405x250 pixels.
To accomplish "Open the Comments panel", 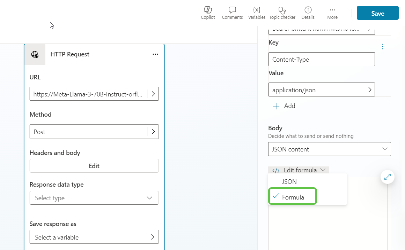I will pos(232,13).
